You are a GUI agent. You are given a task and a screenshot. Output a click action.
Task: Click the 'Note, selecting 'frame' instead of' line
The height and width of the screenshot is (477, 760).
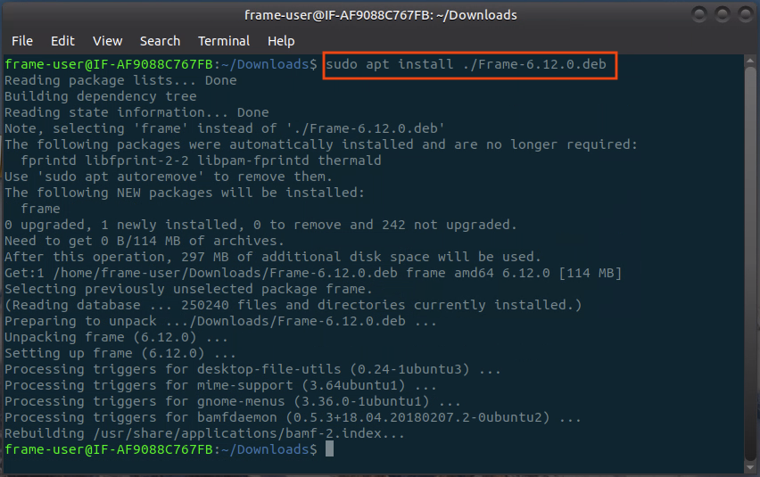(225, 128)
